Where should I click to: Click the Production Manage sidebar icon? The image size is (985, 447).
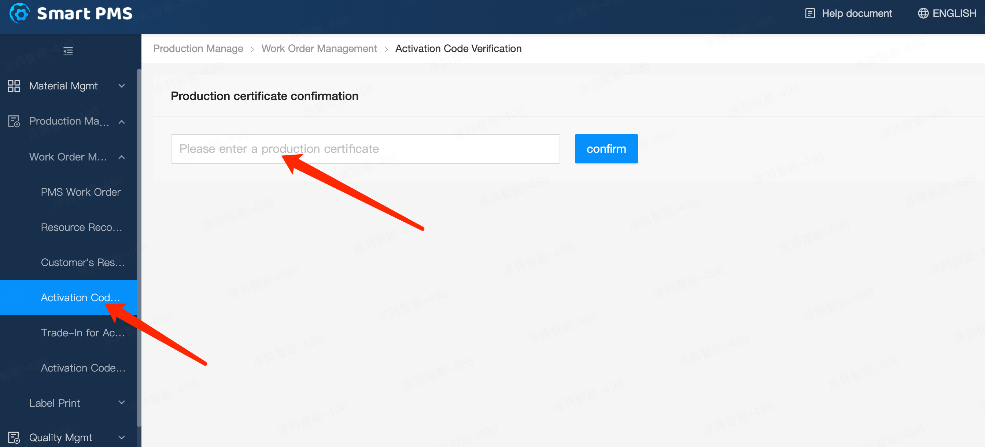(14, 121)
